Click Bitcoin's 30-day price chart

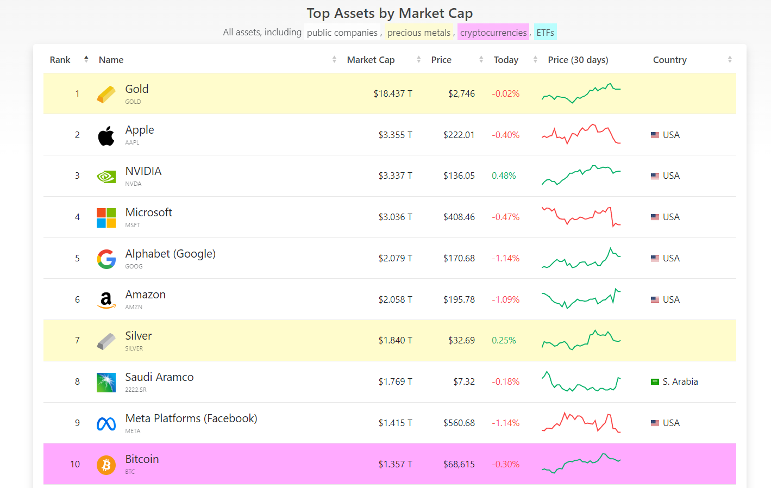(581, 464)
